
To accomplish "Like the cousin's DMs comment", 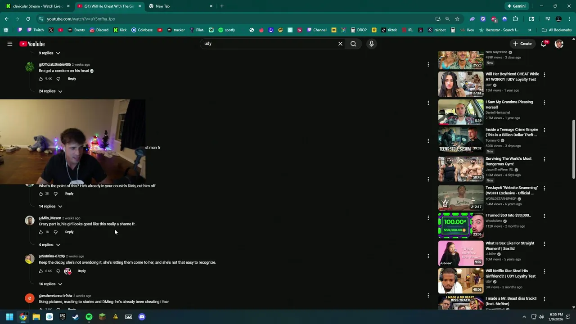I will 41,193.
